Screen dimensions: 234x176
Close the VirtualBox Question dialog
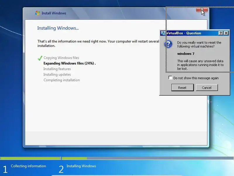(x=226, y=33)
